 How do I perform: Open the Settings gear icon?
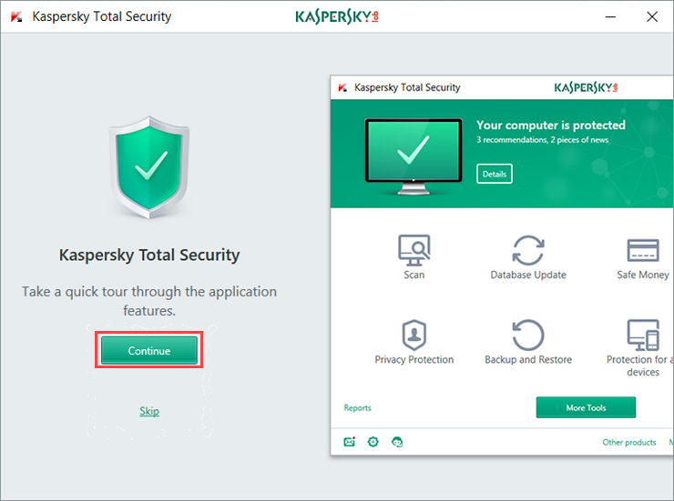tap(373, 442)
